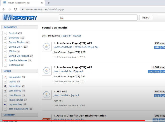
Task: Sort results by newest
Action: point(77,36)
